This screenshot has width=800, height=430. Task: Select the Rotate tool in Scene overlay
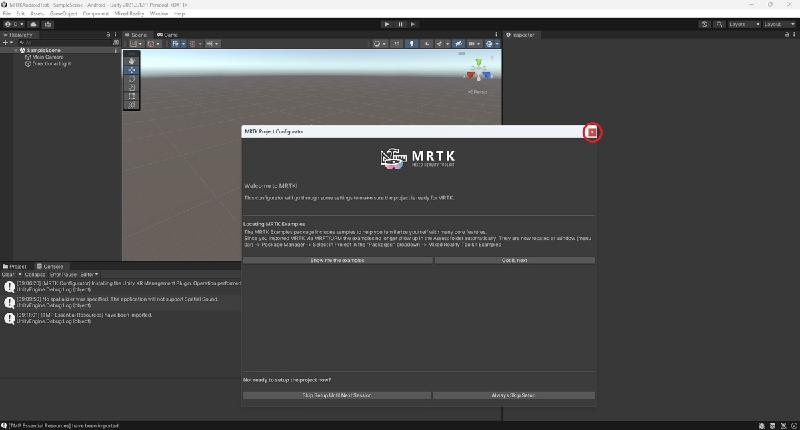click(131, 79)
